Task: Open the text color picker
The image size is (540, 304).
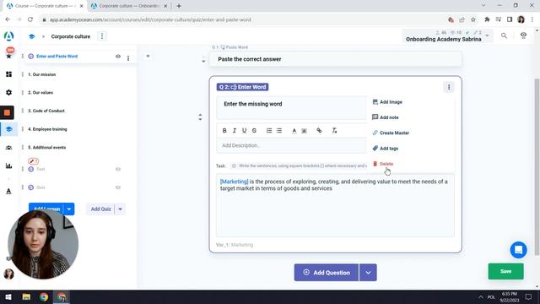Action: coord(294,131)
